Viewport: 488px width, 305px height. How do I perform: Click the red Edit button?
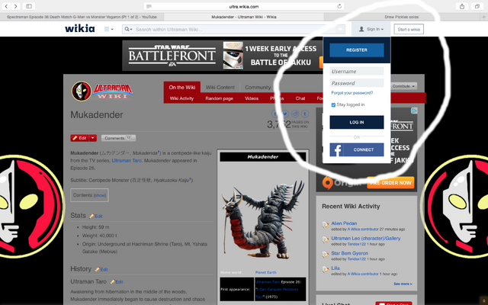pyautogui.click(x=79, y=138)
